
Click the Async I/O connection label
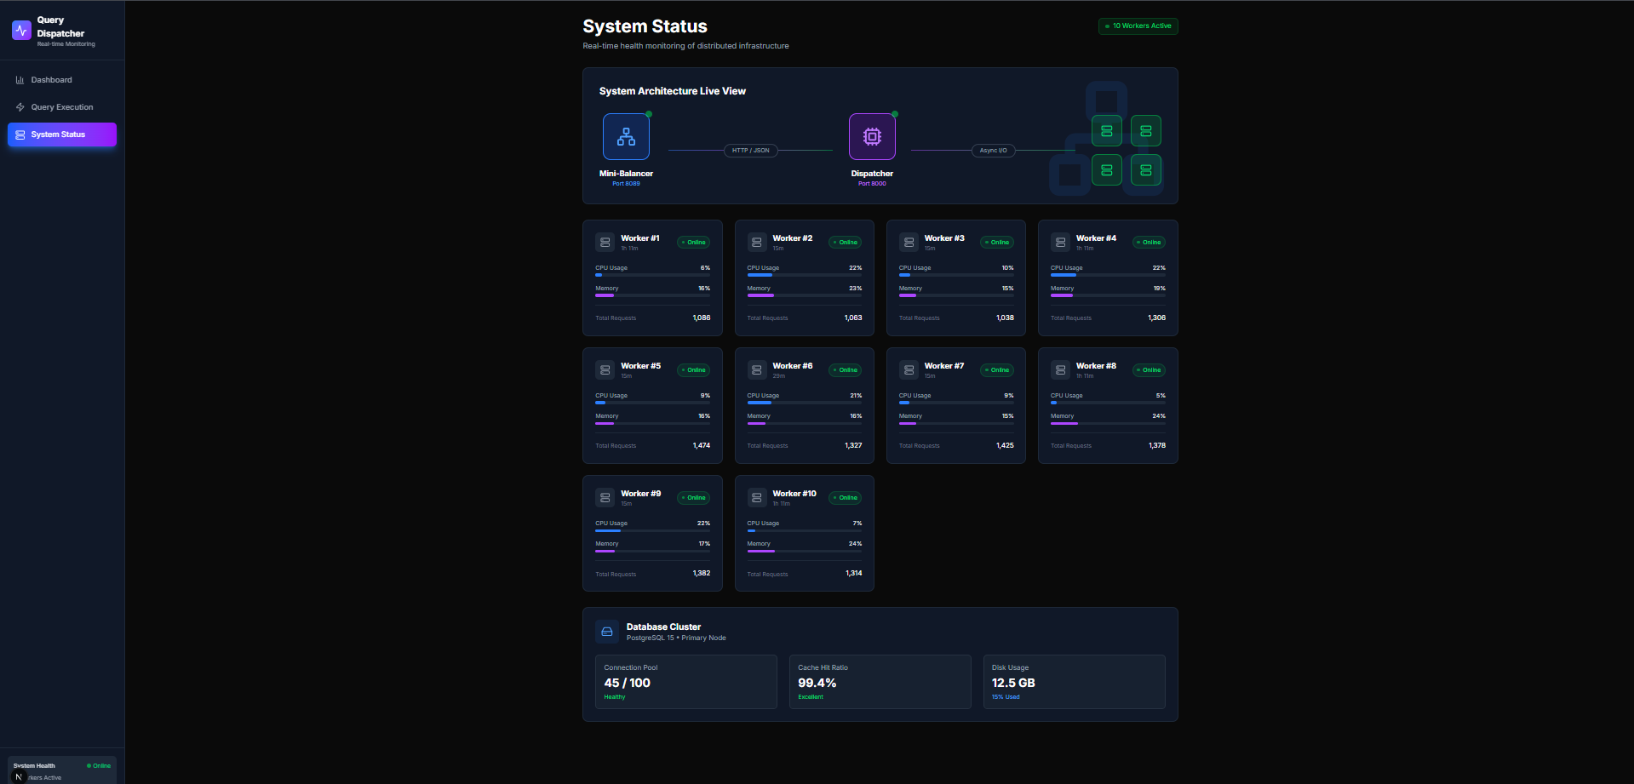click(x=993, y=151)
